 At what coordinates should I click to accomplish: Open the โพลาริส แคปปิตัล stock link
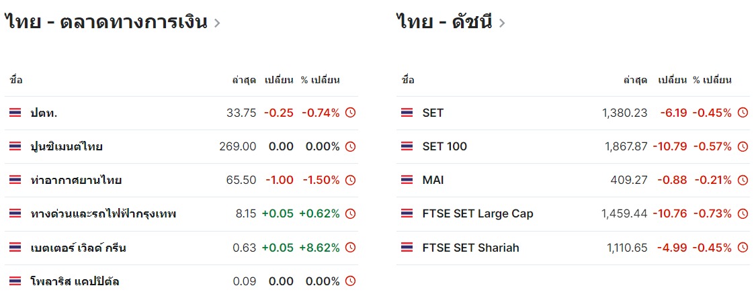pyautogui.click(x=75, y=281)
